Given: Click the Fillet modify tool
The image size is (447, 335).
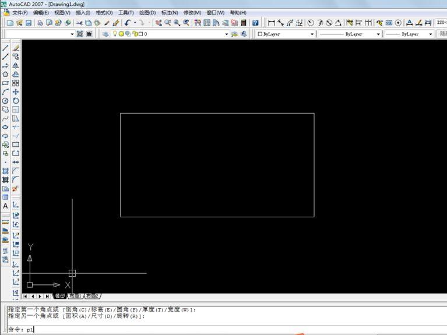Looking at the screenshot, I should tap(16, 179).
